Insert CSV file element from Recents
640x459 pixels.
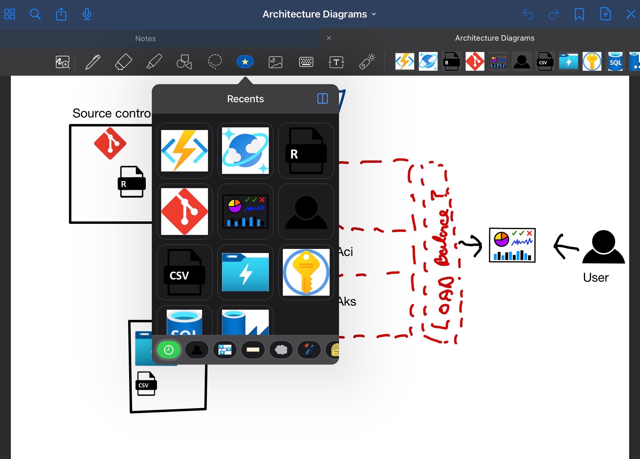(x=185, y=272)
